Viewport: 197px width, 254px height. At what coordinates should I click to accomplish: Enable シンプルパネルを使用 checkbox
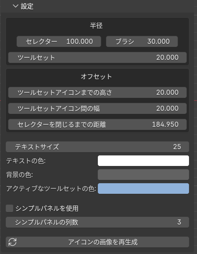(9, 209)
